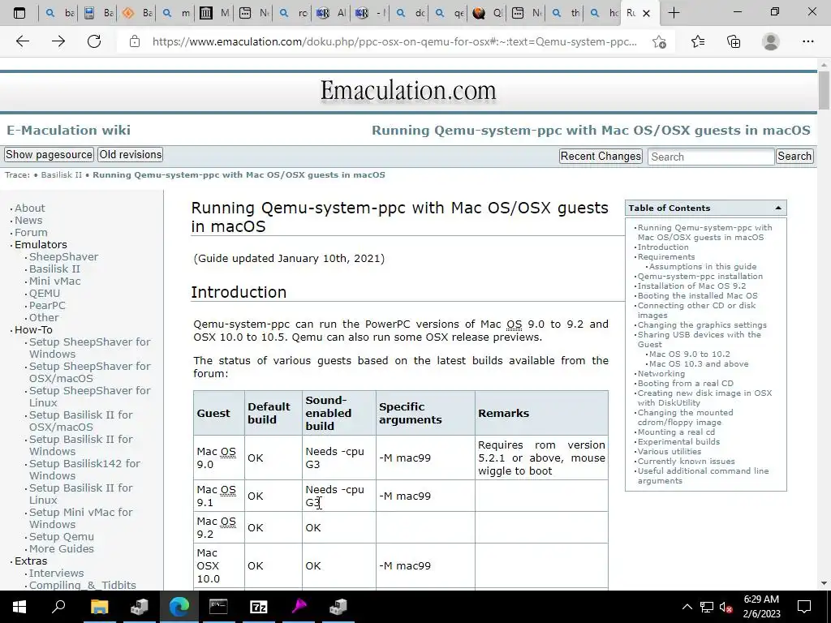Image resolution: width=831 pixels, height=623 pixels.
Task: Click the muted volume tray icon
Action: click(x=726, y=607)
